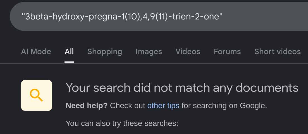Click "You can also try these searches" text

[122, 123]
